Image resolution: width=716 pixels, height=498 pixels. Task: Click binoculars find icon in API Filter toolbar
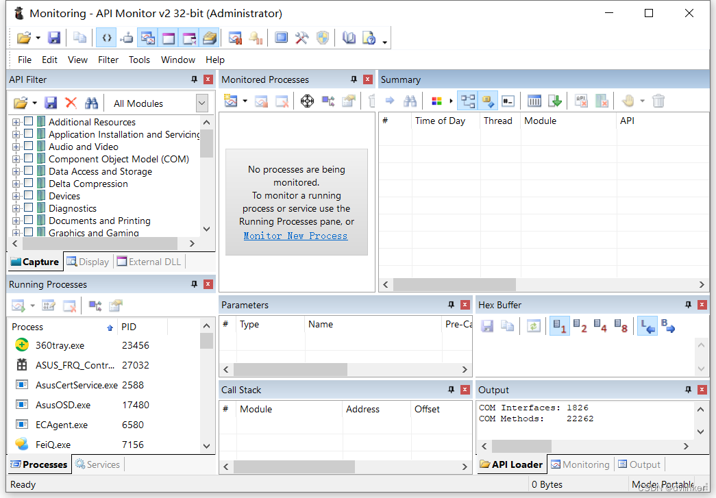coord(91,103)
